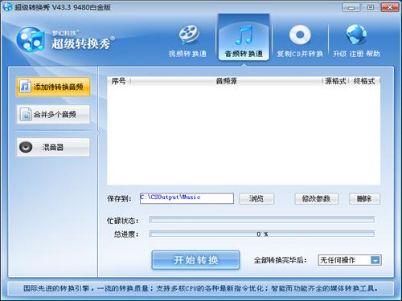The image size is (402, 301).
Task: Click 添加待转换音频 button
Action: pyautogui.click(x=53, y=87)
